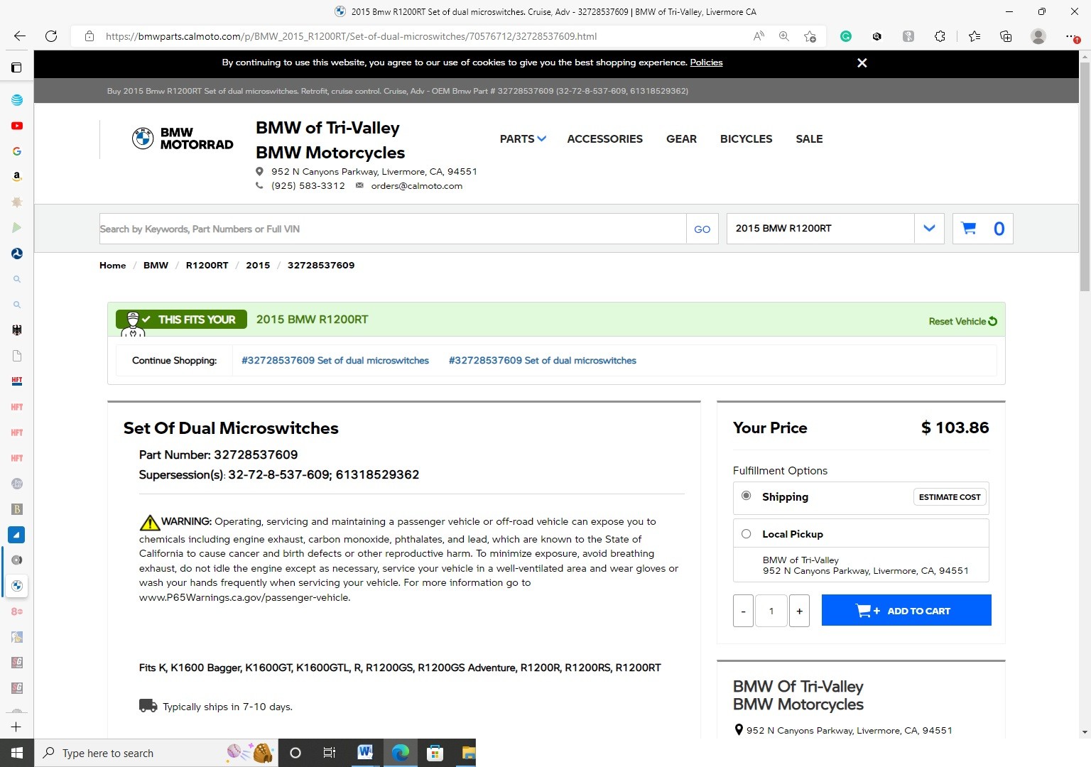Increase quantity with the plus button
The height and width of the screenshot is (767, 1091).
[799, 611]
